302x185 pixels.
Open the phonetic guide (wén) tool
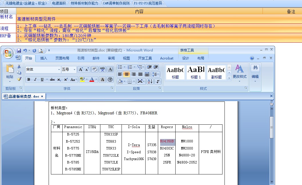point(102,69)
